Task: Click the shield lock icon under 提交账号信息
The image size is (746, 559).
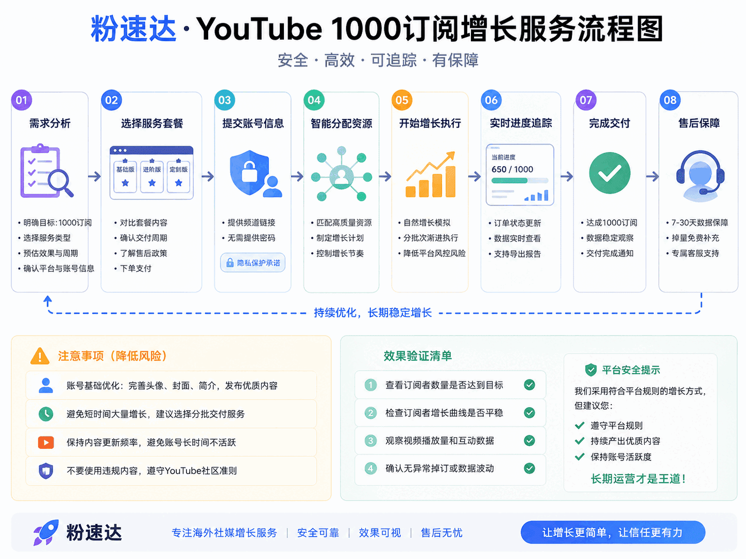Action: (256, 173)
